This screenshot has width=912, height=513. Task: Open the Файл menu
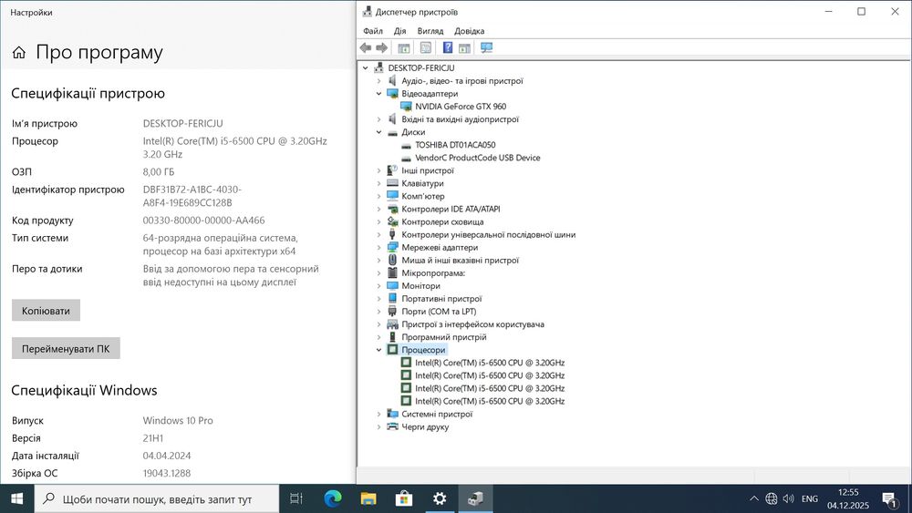click(x=373, y=31)
